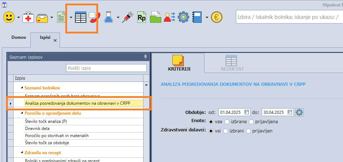
Task: Click the yellow smiley face toolbar icon
Action: pyautogui.click(x=9, y=17)
